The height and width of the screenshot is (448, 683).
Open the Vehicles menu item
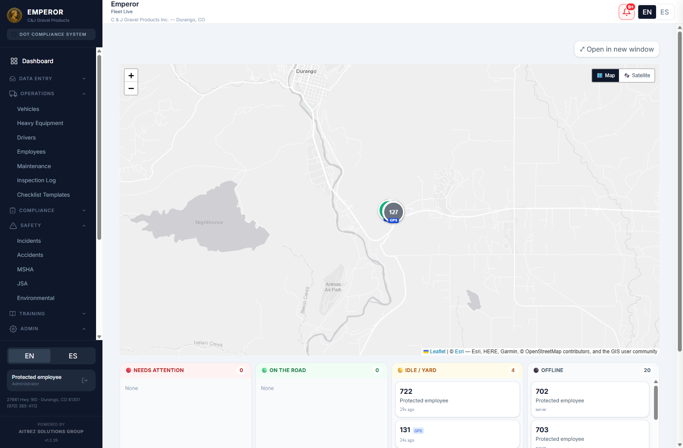click(x=28, y=109)
